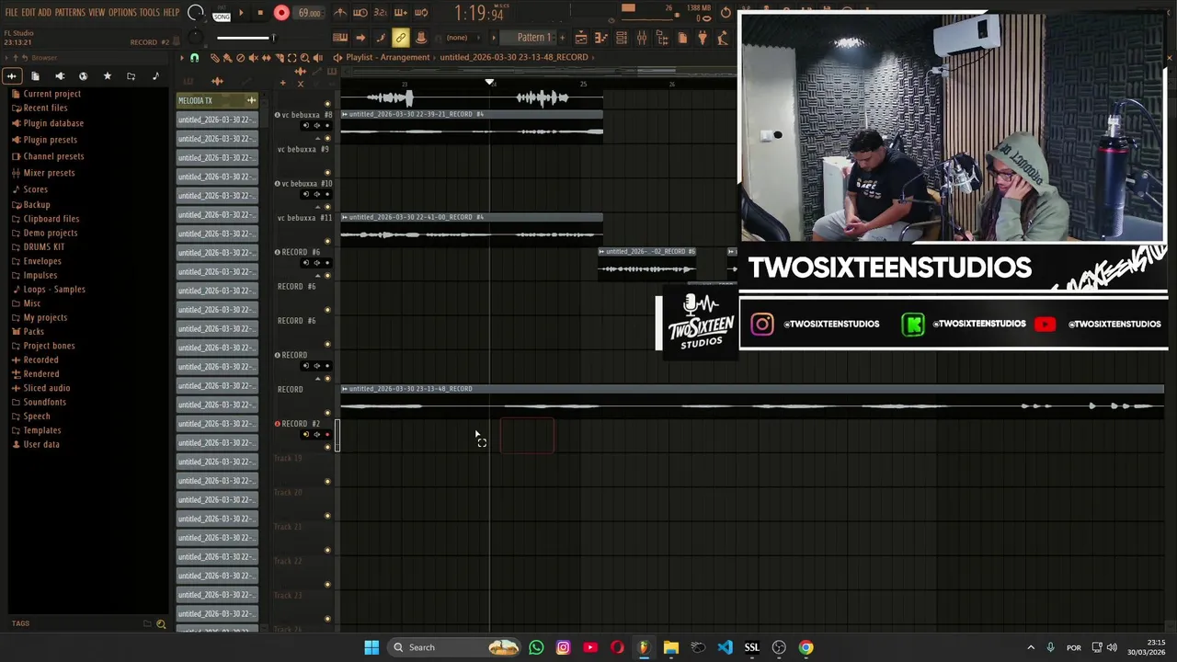Toggle the overdub/blend recording icon
Image resolution: width=1177 pixels, height=662 pixels.
[x=401, y=13]
